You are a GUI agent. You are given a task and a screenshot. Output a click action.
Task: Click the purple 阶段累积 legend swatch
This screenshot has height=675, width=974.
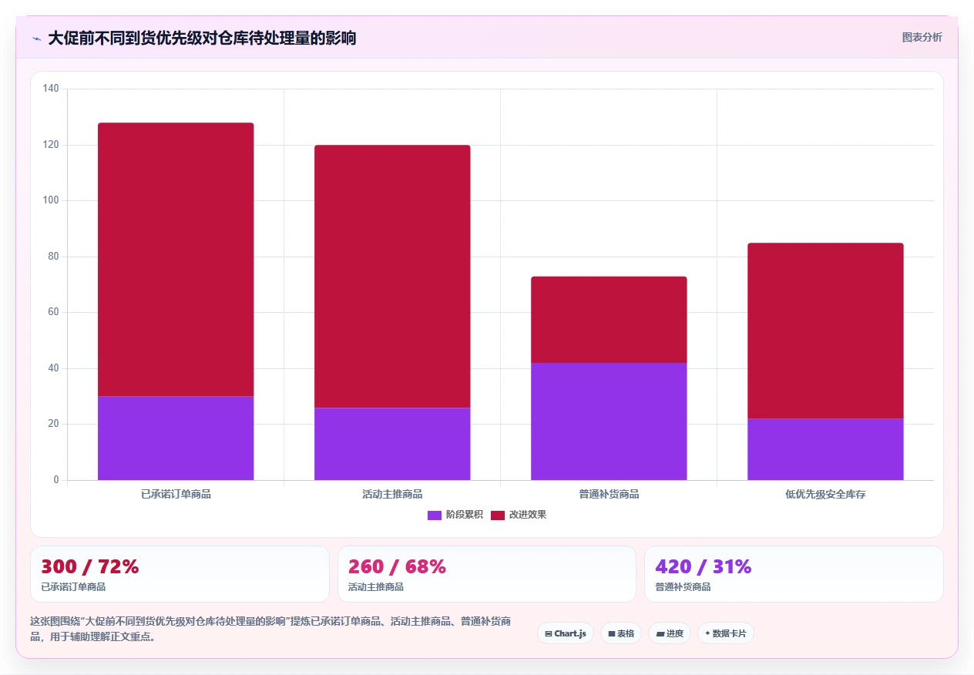coord(435,515)
